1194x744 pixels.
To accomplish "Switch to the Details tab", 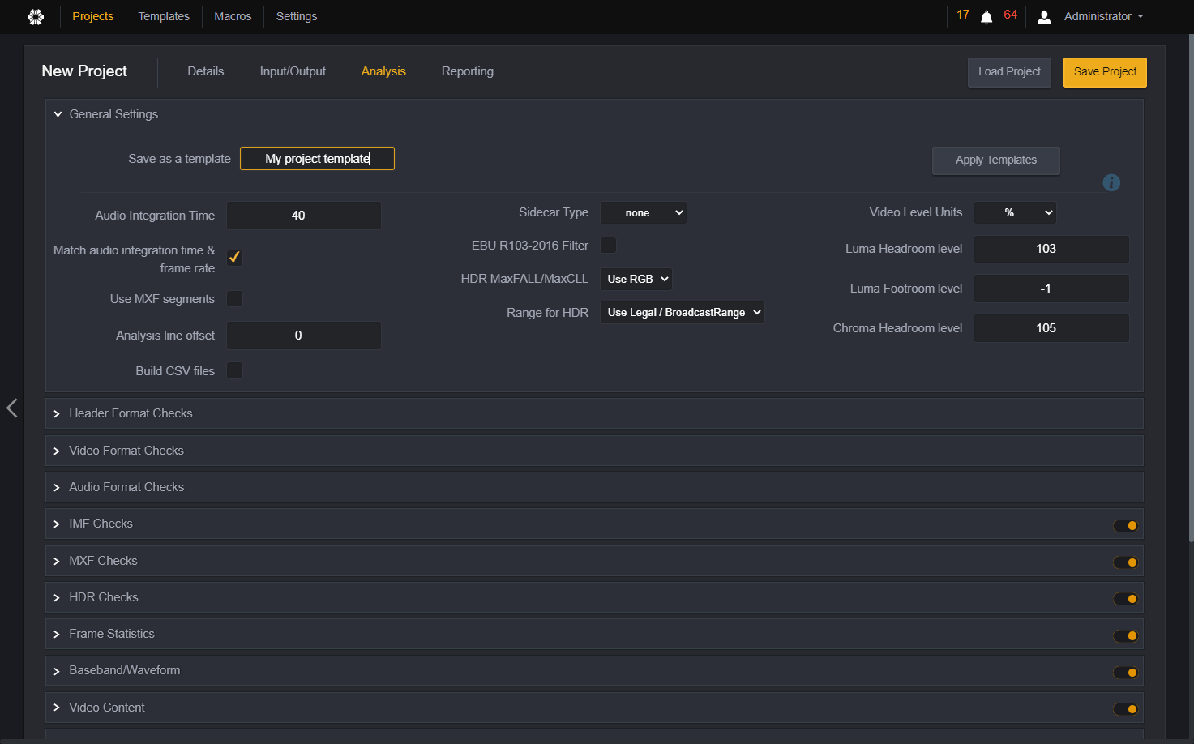I will [206, 71].
